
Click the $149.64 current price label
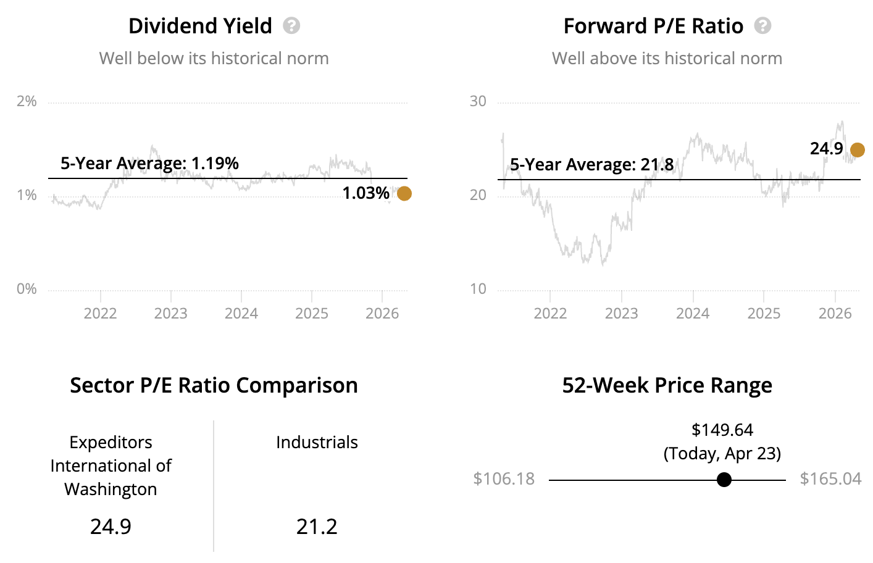(722, 430)
